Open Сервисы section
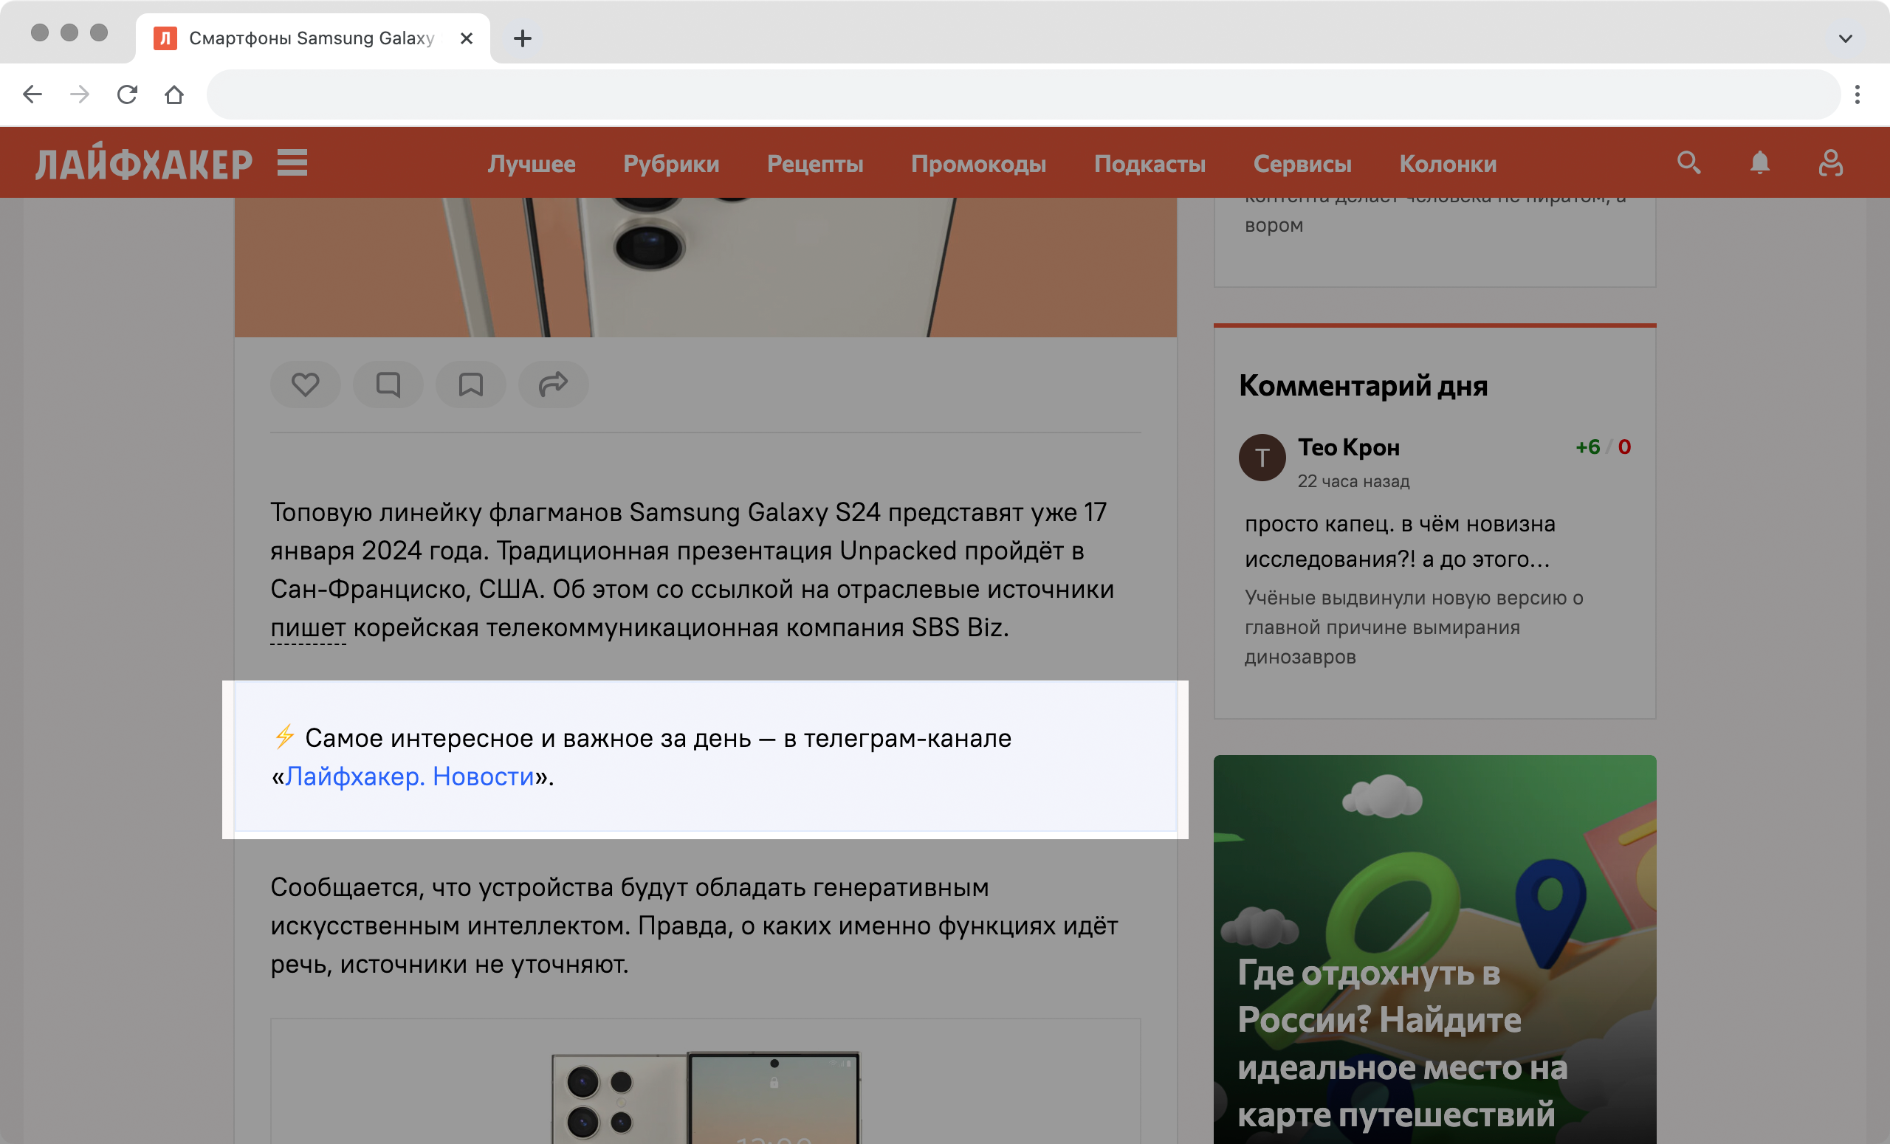The height and width of the screenshot is (1144, 1890). (1302, 163)
